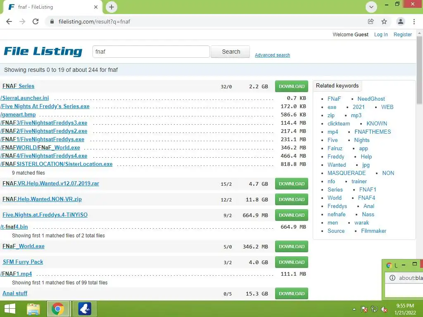Click related keyword MASQUERADE
The width and height of the screenshot is (423, 317).
tap(347, 173)
